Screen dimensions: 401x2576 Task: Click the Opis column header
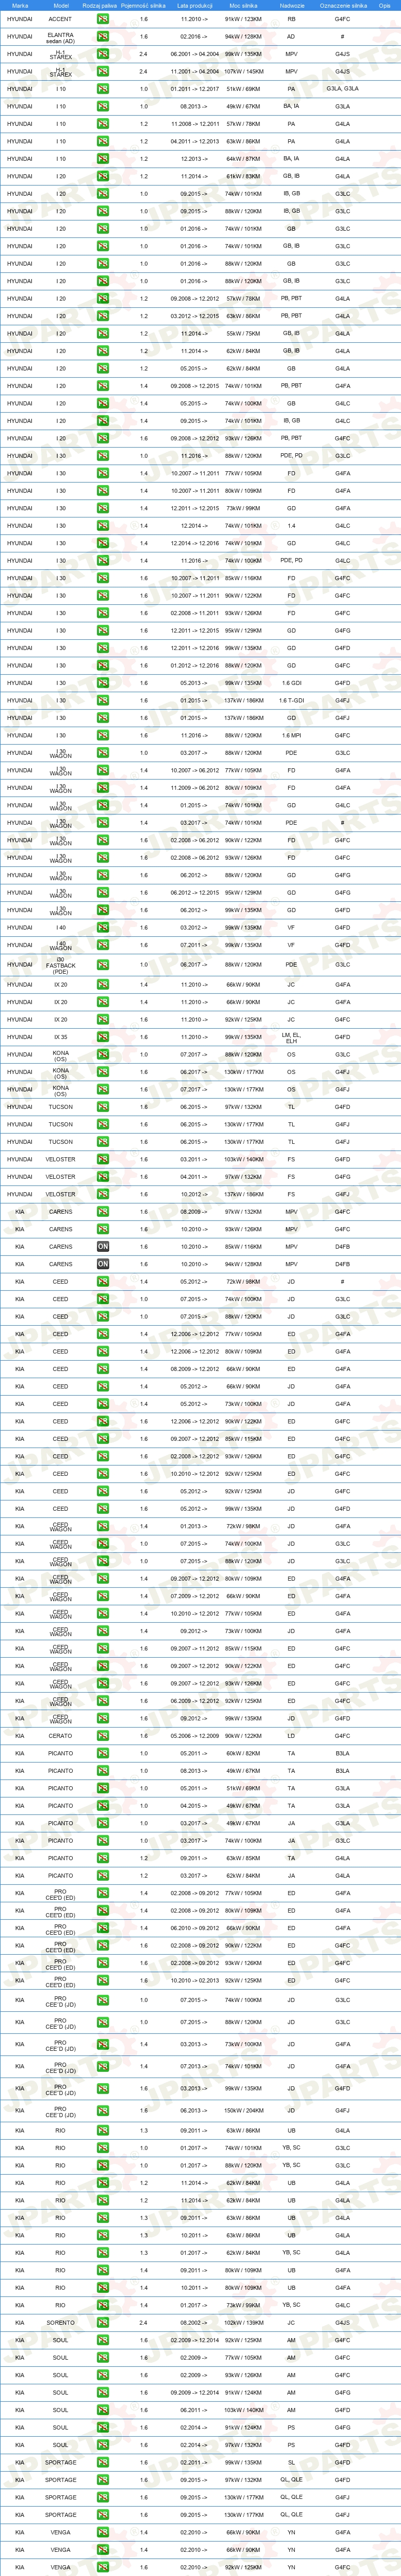[385, 5]
